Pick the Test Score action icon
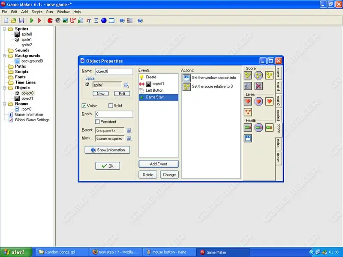 coord(259,75)
